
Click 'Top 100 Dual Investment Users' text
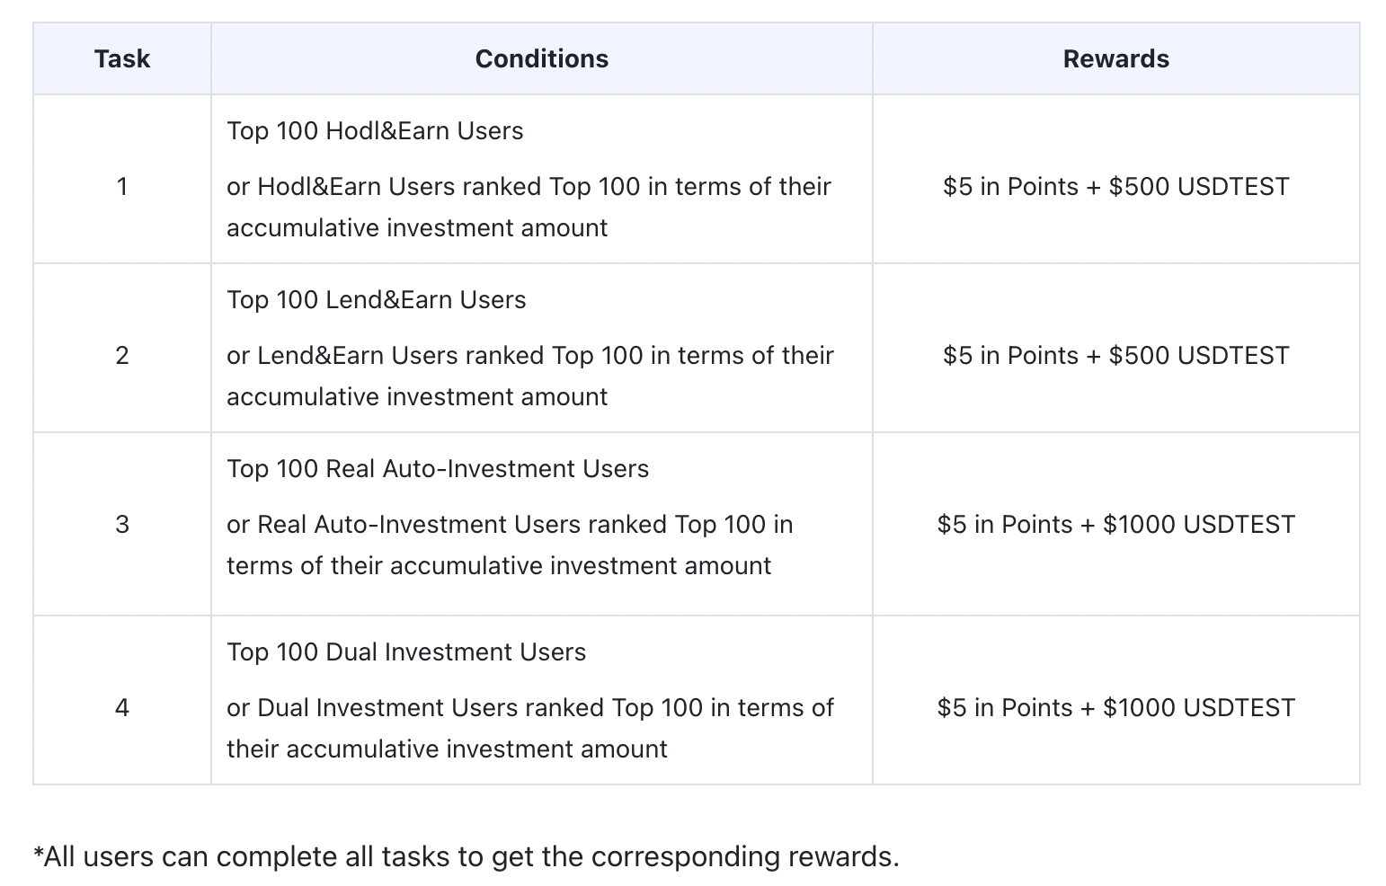tap(406, 652)
